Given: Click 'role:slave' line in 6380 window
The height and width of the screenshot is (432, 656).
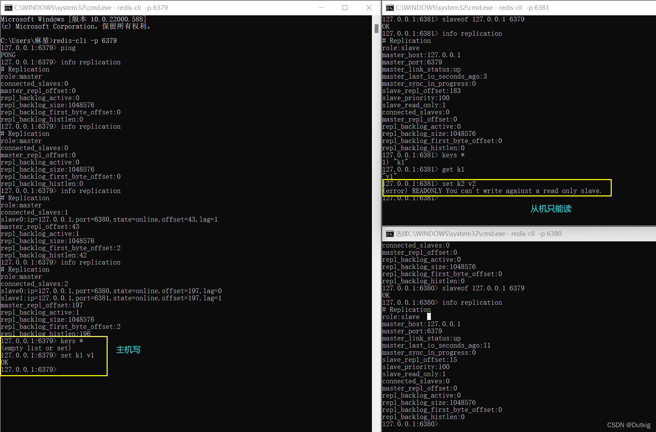Looking at the screenshot, I should pos(401,317).
